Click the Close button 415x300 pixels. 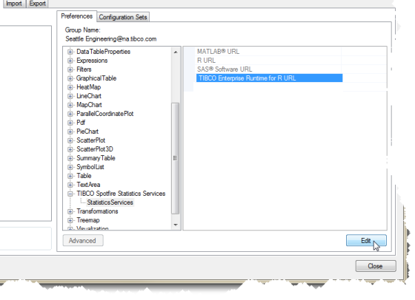click(376, 266)
